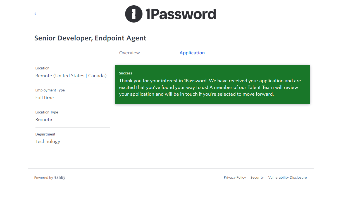Click the back arrow icon
The width and height of the screenshot is (341, 201).
(36, 14)
